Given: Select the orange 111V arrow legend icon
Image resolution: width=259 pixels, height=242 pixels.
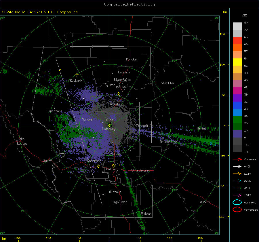Looking at the screenshot, I should 237,174.
